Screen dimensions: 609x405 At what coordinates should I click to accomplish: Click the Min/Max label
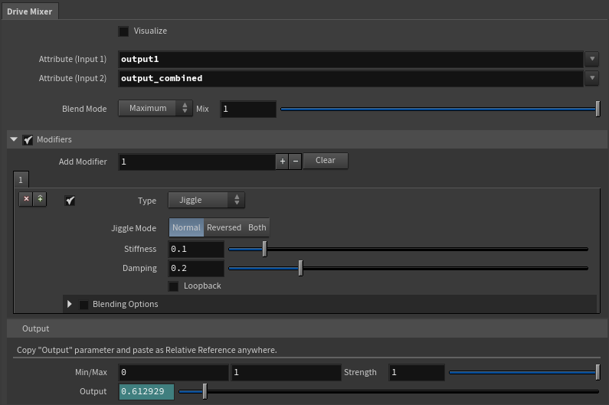tap(91, 372)
